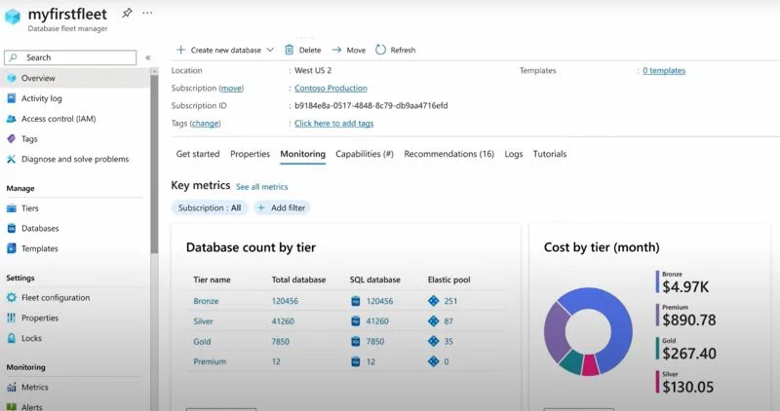Open the Contoso Production subscription link
This screenshot has width=780, height=411.
[331, 88]
